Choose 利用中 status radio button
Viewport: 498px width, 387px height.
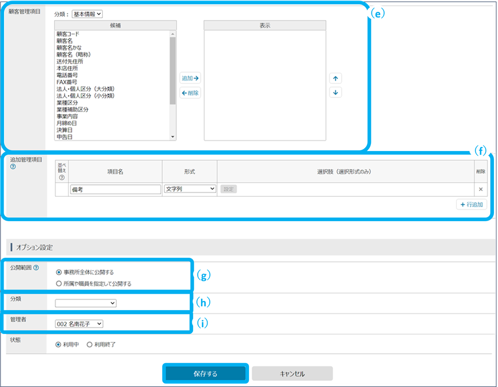point(58,344)
